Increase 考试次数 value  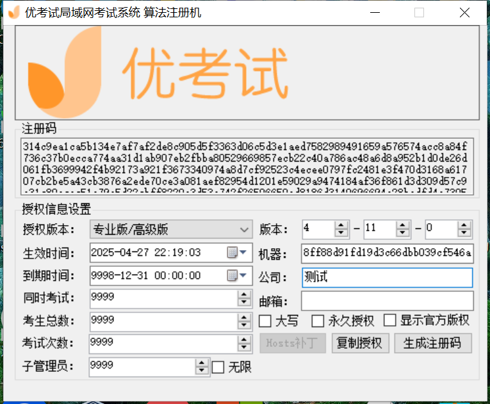244,339
